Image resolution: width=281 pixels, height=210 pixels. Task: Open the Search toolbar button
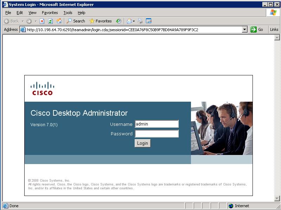tap(76, 21)
